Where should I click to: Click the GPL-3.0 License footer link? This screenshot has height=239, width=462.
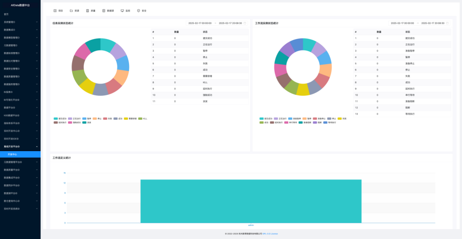pyautogui.click(x=270, y=234)
